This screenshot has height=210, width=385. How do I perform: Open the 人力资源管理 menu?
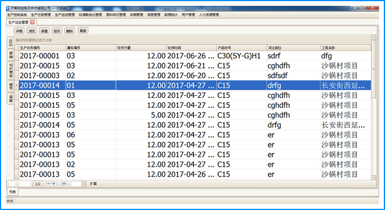pos(209,15)
